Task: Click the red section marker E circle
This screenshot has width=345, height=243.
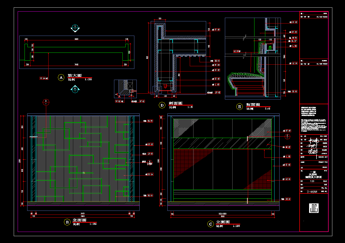Action: [288, 136]
